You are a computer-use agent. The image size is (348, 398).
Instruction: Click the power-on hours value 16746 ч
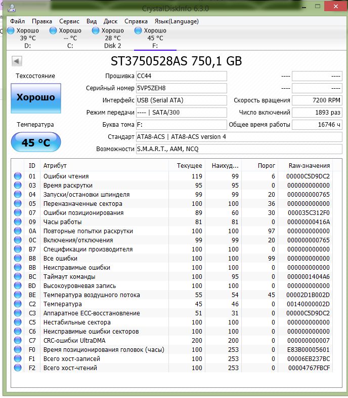pos(317,125)
